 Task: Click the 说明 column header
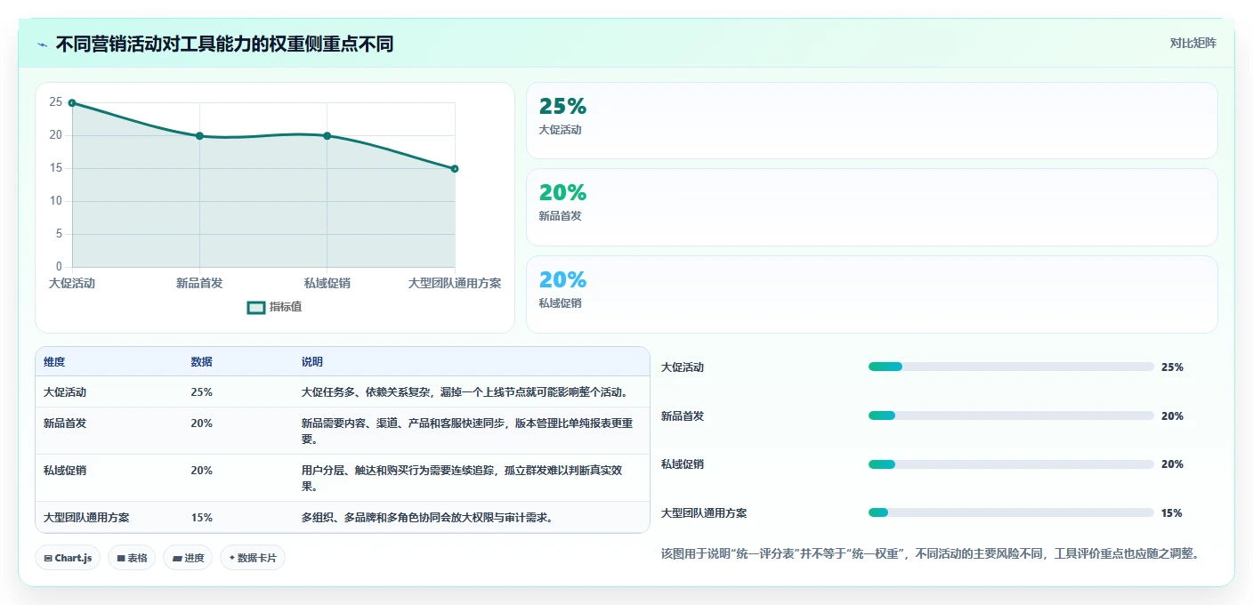click(311, 362)
